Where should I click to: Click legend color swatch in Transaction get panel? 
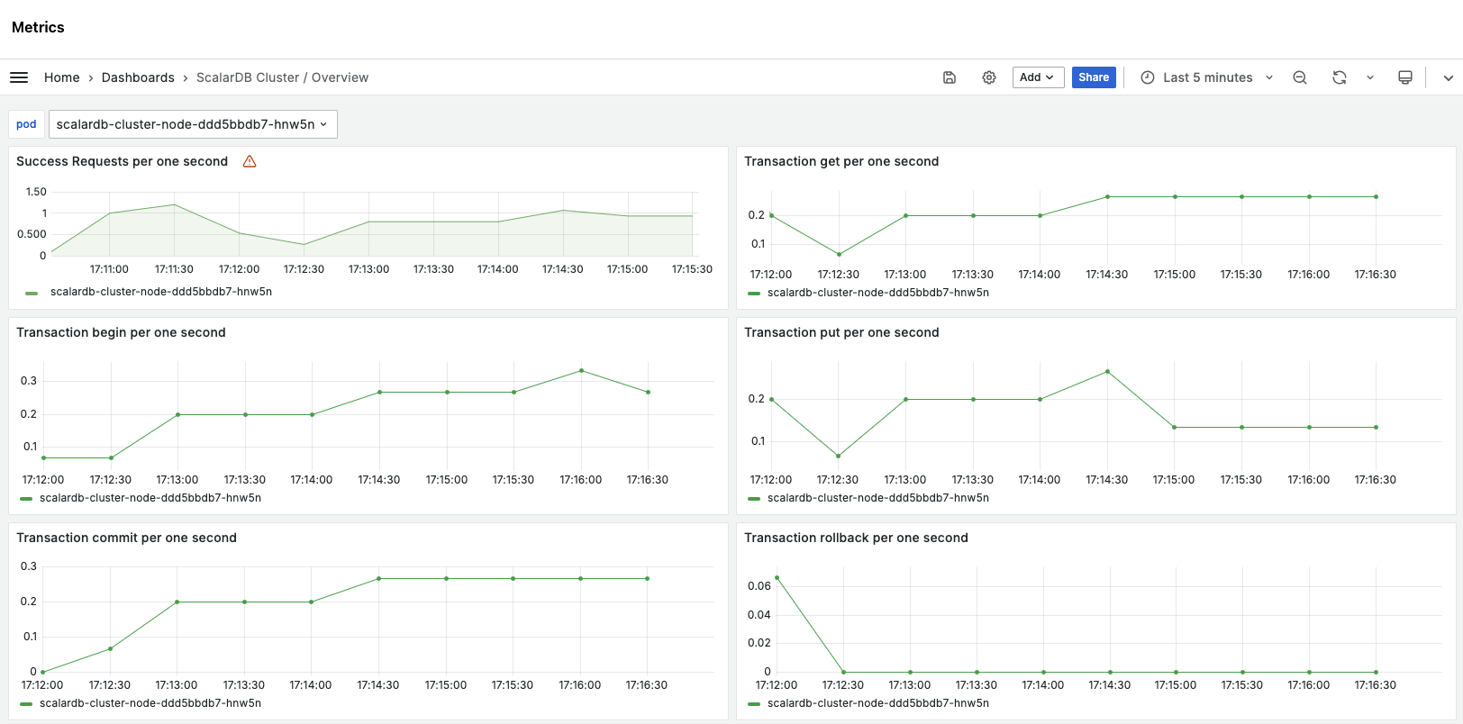(754, 294)
